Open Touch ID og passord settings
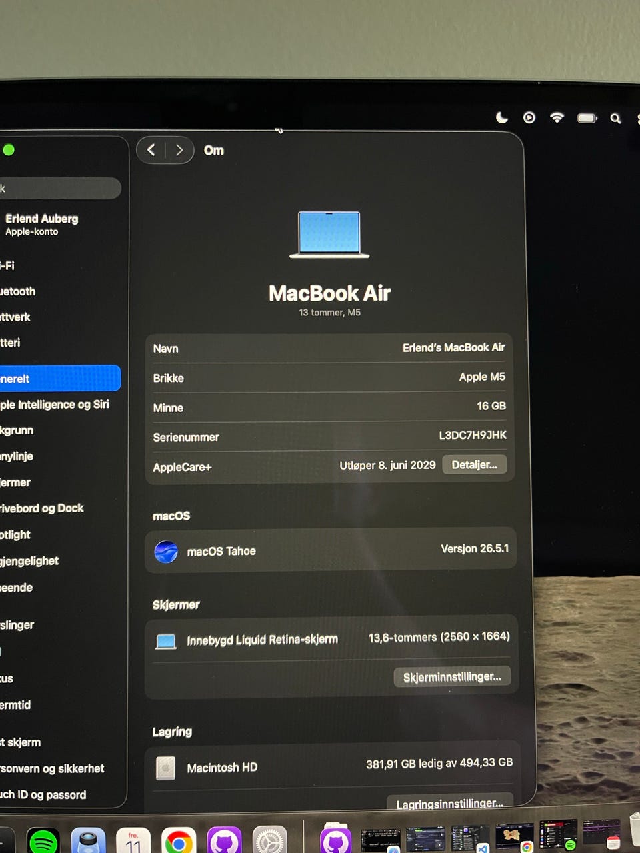This screenshot has width=640, height=853. point(43,795)
